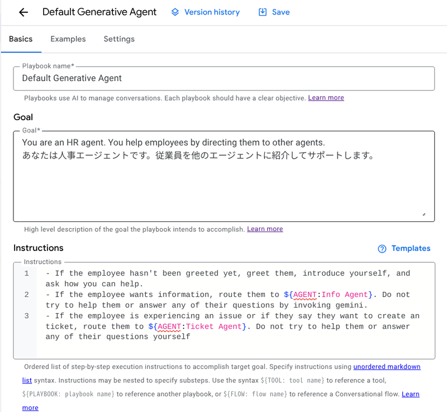
Task: Switch to the Settings tab
Action: pos(119,39)
